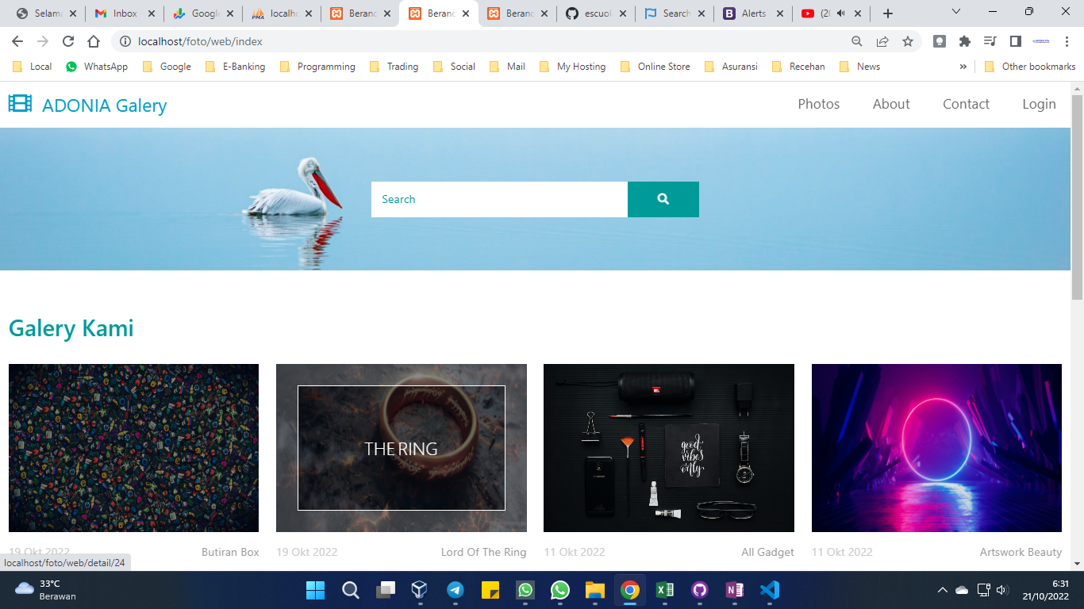Image resolution: width=1084 pixels, height=609 pixels.
Task: Click the ADONIA Galery film logo icon
Action: click(20, 103)
